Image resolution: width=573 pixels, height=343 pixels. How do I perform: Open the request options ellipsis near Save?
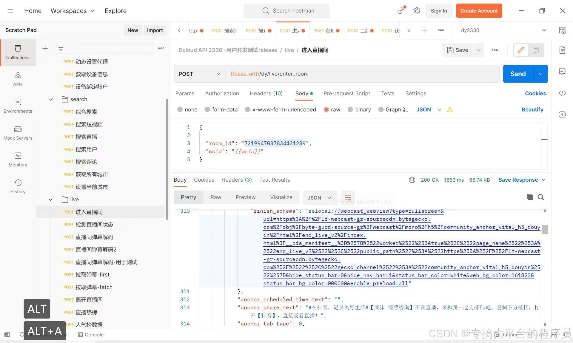click(495, 50)
